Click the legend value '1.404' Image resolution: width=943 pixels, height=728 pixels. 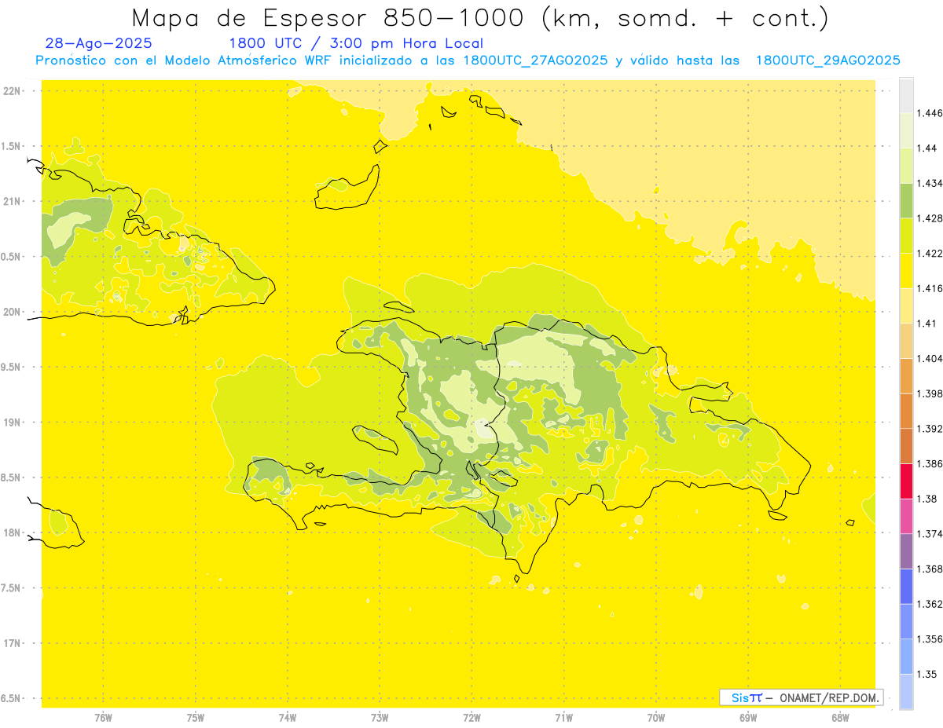click(928, 358)
